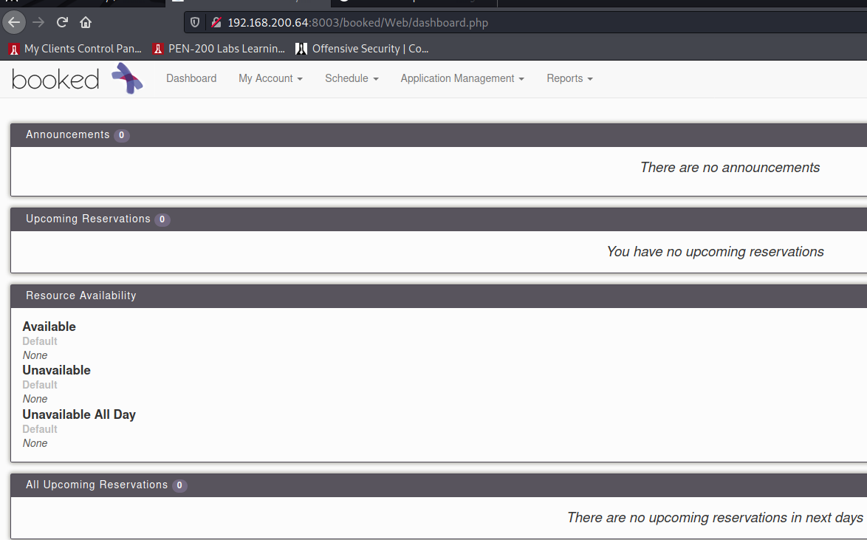Expand the My Account dropdown menu

click(270, 78)
